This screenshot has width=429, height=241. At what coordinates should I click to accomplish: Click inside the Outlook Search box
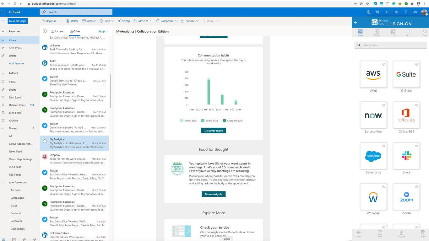[76, 12]
